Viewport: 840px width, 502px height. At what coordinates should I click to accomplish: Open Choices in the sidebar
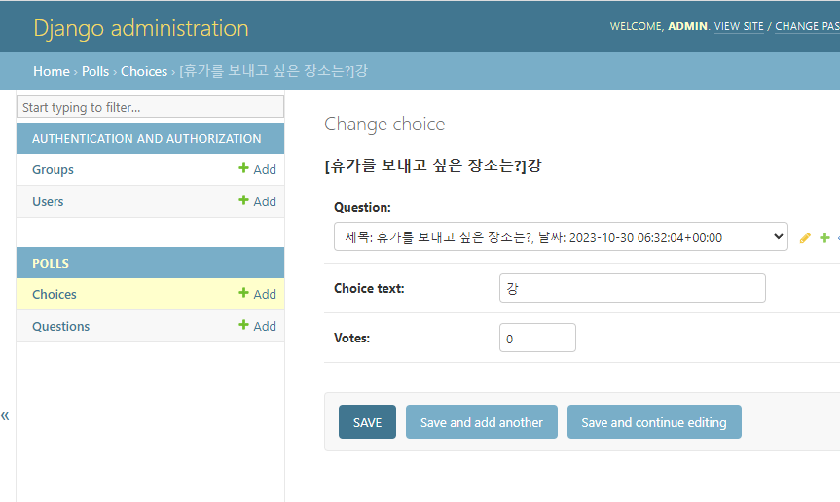pos(55,295)
